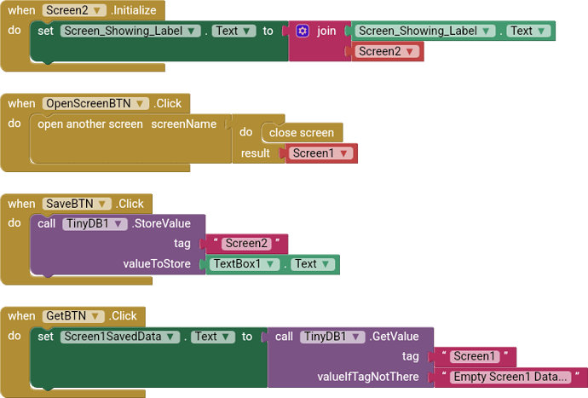Open the SaveBTN component dropdown
The height and width of the screenshot is (398, 588).
tap(77, 204)
